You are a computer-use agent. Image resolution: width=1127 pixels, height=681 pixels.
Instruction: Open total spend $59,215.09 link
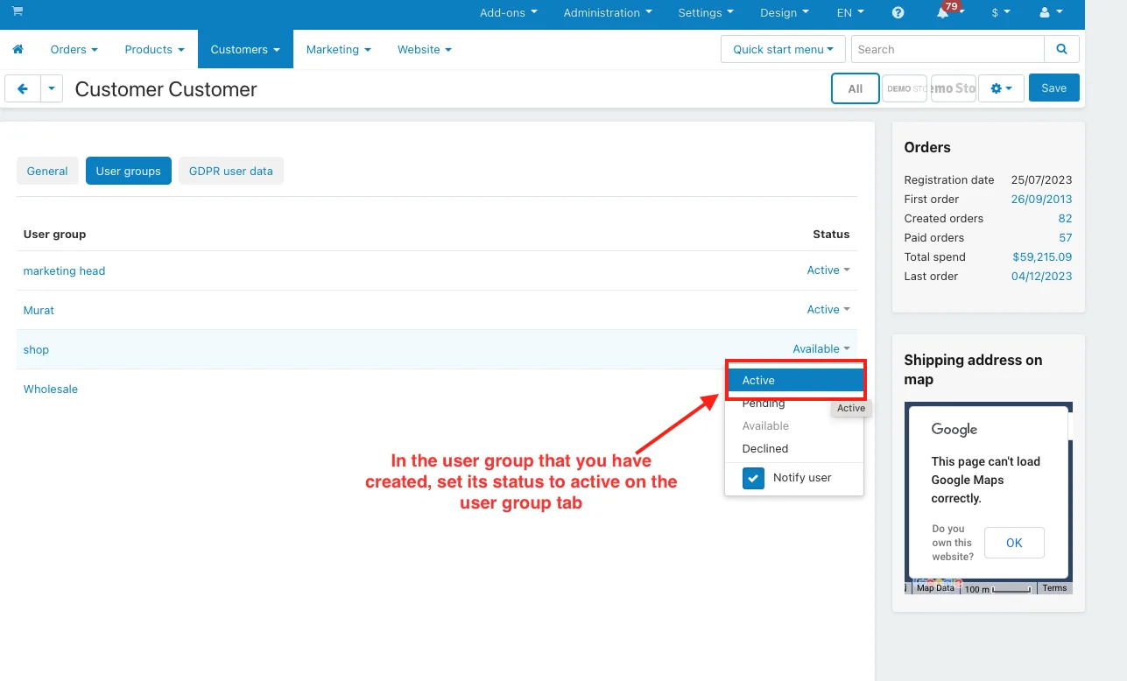coord(1042,257)
